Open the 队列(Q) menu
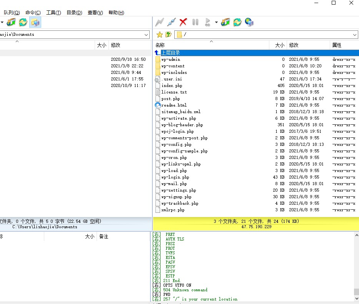This screenshot has width=359, height=304. (12, 13)
